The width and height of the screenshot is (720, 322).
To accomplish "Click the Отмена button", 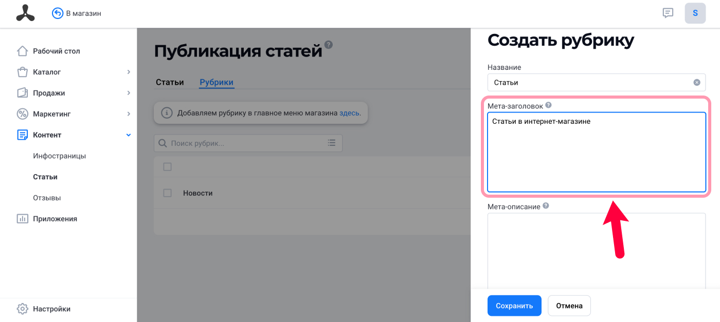I will pos(569,306).
